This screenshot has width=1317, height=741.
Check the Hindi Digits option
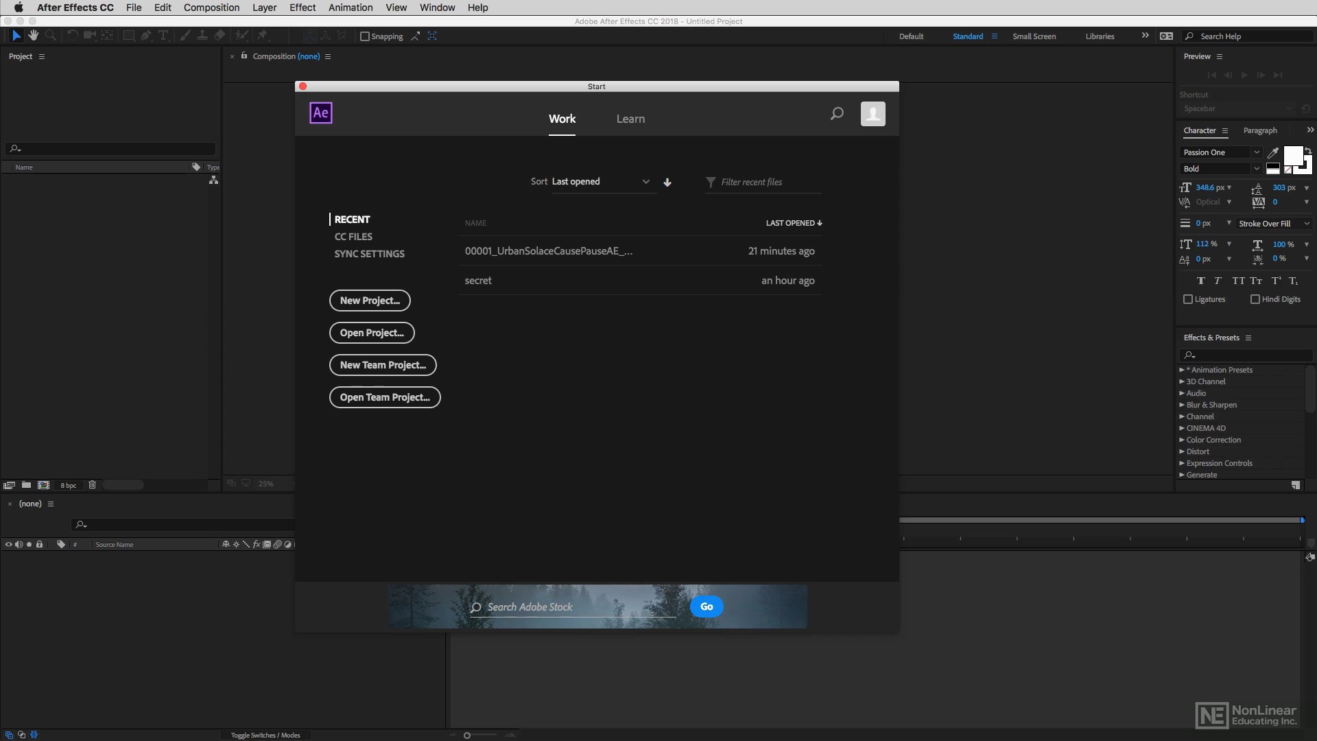(1255, 299)
